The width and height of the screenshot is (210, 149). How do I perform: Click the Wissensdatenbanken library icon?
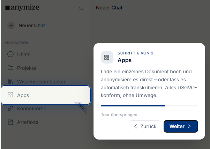coord(10,81)
